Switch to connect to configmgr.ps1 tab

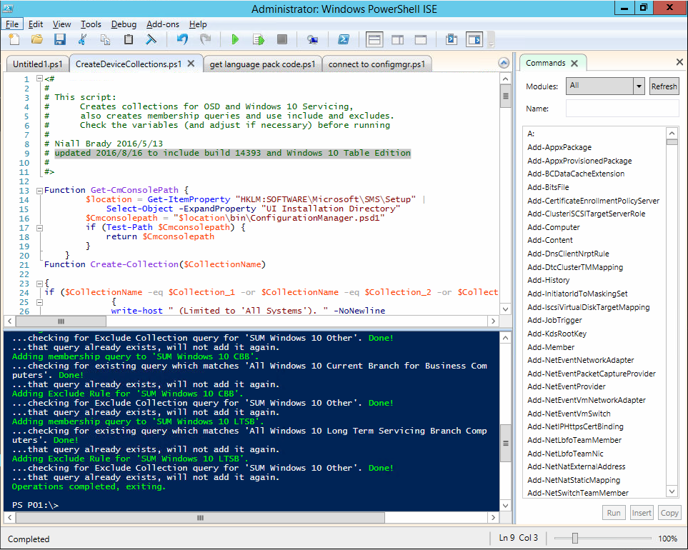[x=376, y=64]
